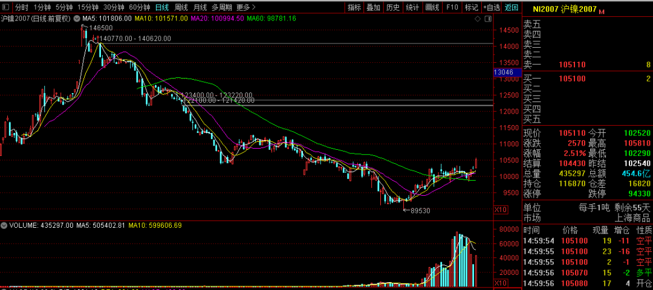Image resolution: width=653 pixels, height=290 pixels.
Task: Select the 5分钟 period tab
Action: tap(63, 7)
